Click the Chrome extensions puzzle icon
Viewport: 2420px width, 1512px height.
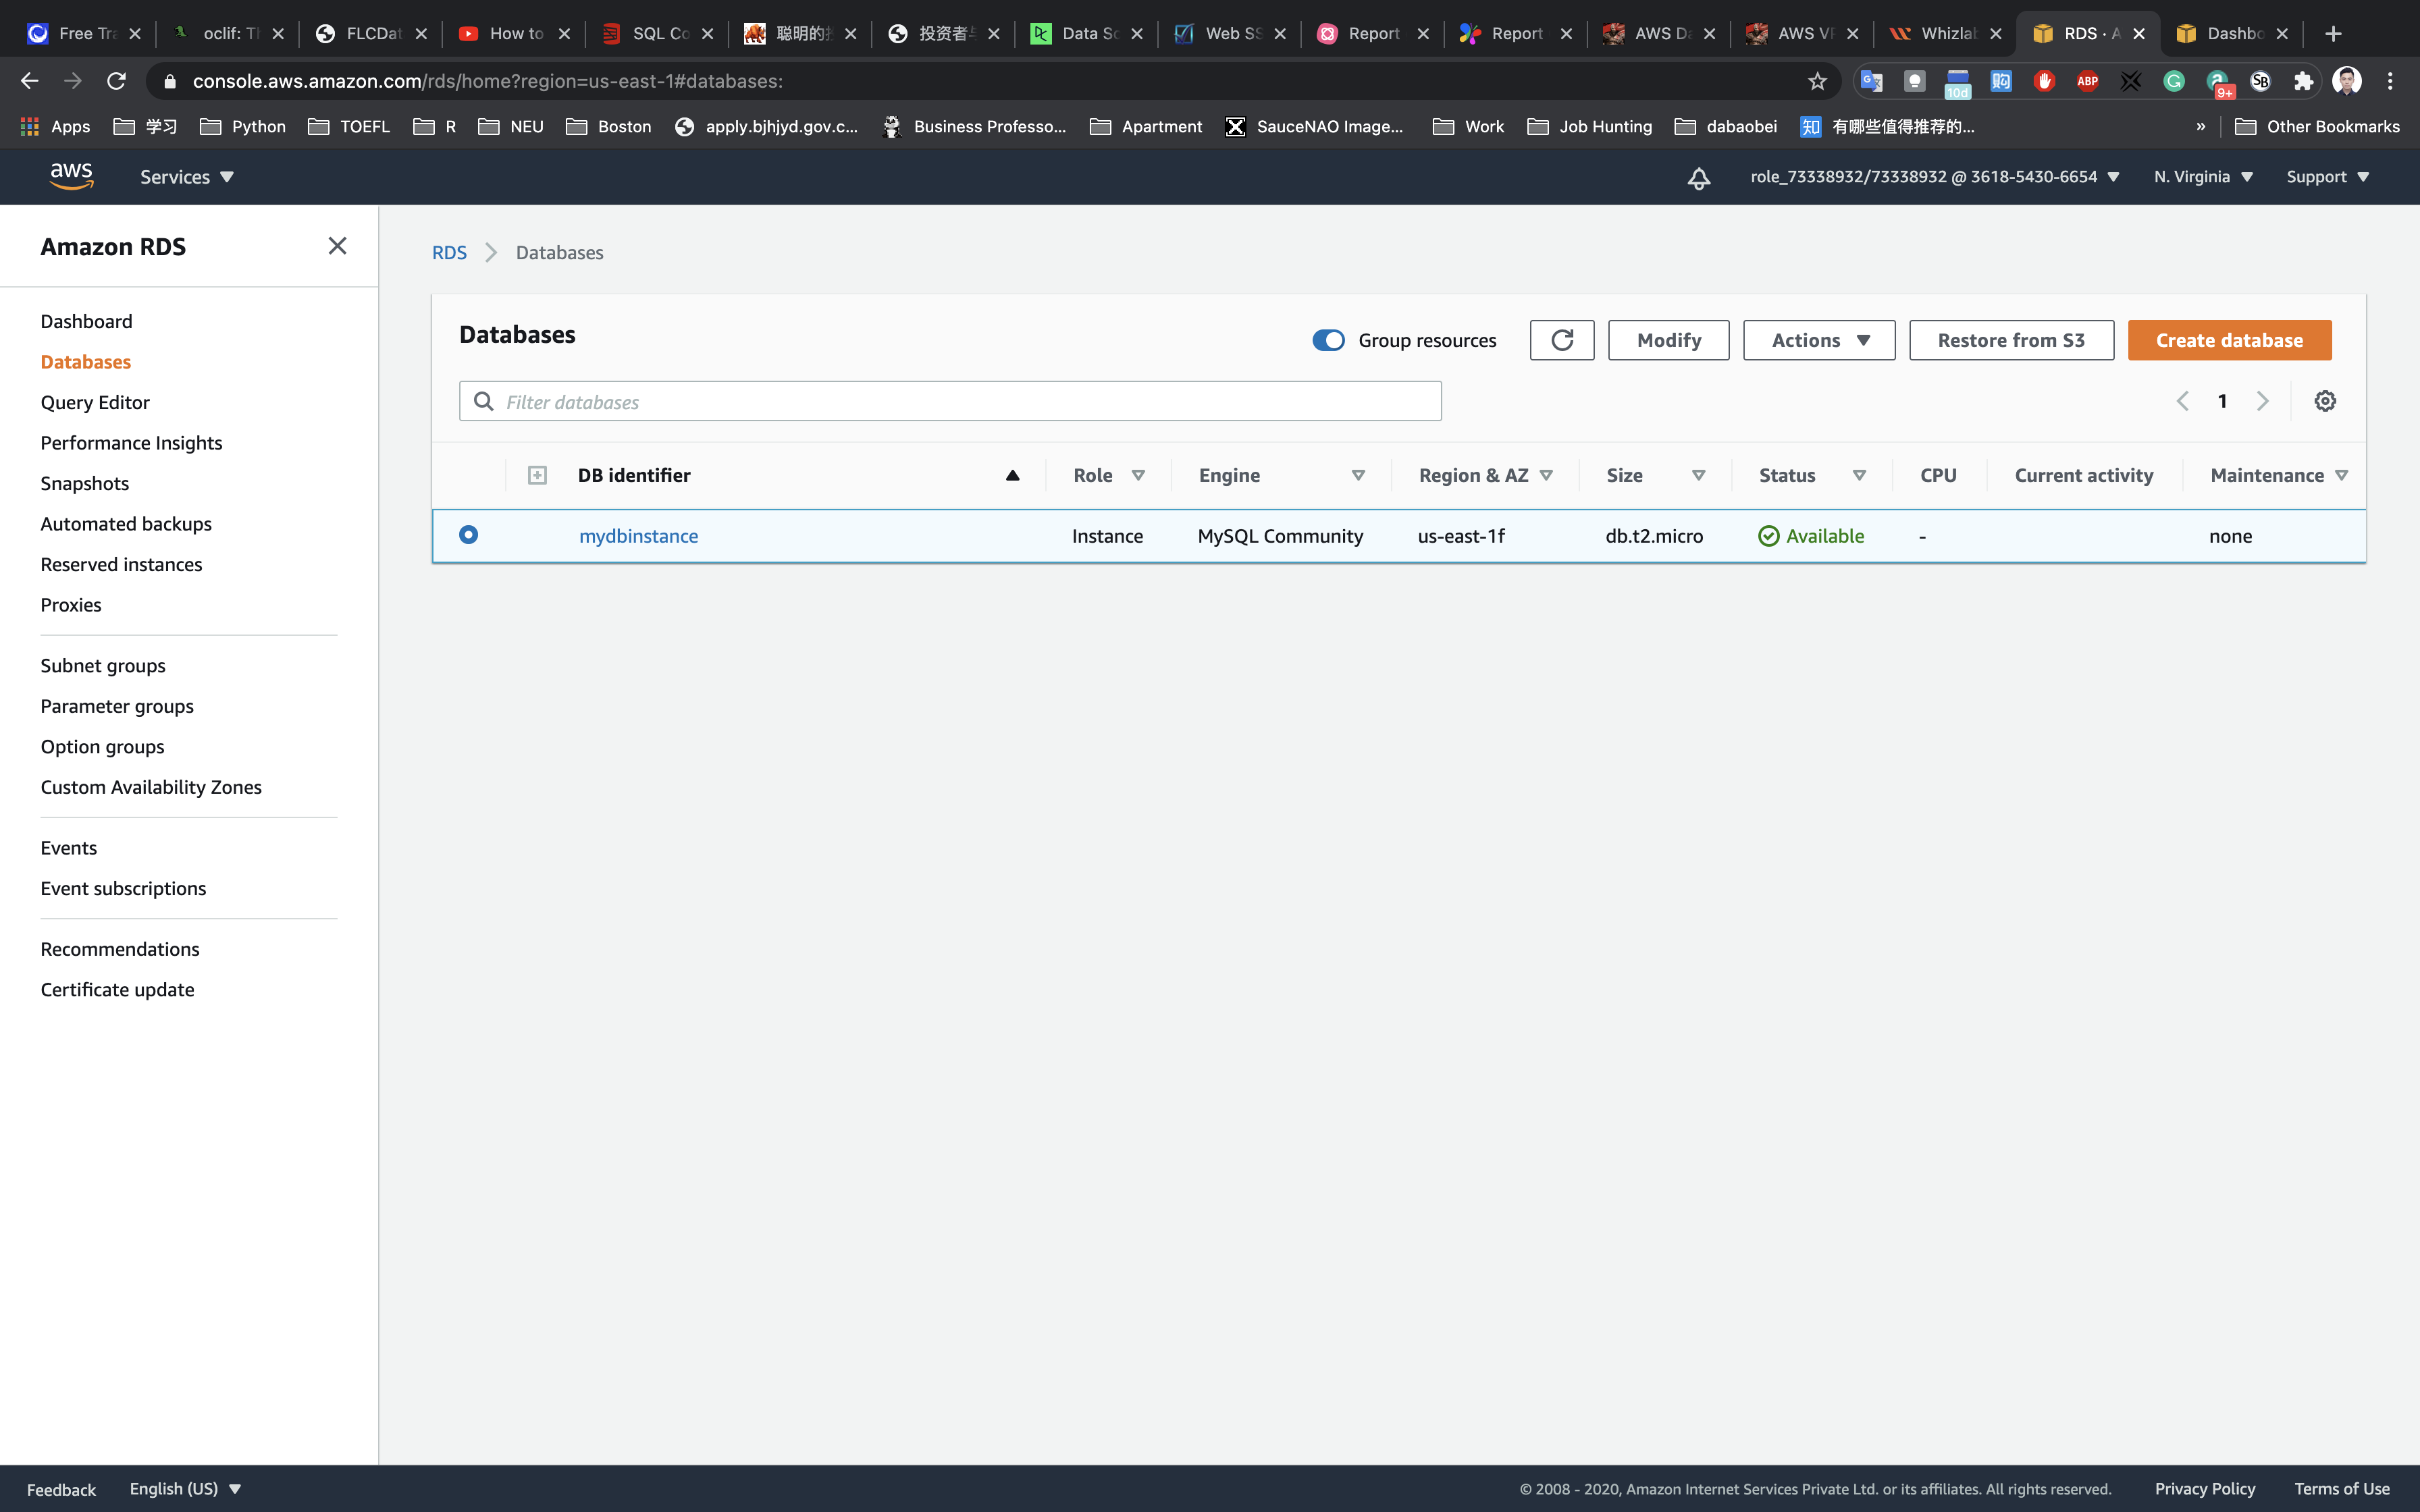[2303, 81]
